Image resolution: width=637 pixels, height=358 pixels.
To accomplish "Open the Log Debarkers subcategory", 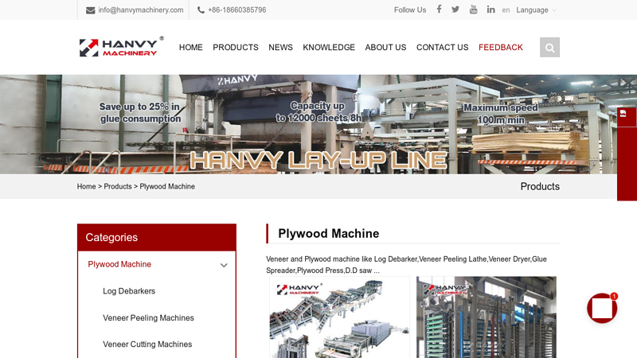I will click(129, 291).
